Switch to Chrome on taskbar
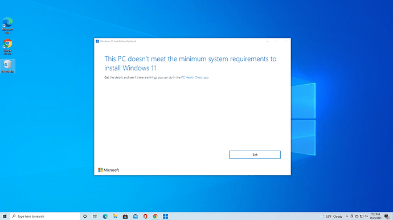The width and height of the screenshot is (393, 220). click(x=155, y=216)
